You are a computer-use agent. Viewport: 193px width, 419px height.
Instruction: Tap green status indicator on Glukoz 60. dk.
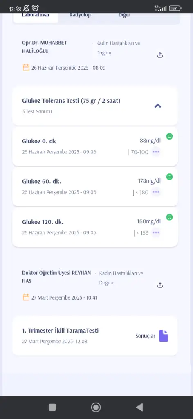[169, 177]
